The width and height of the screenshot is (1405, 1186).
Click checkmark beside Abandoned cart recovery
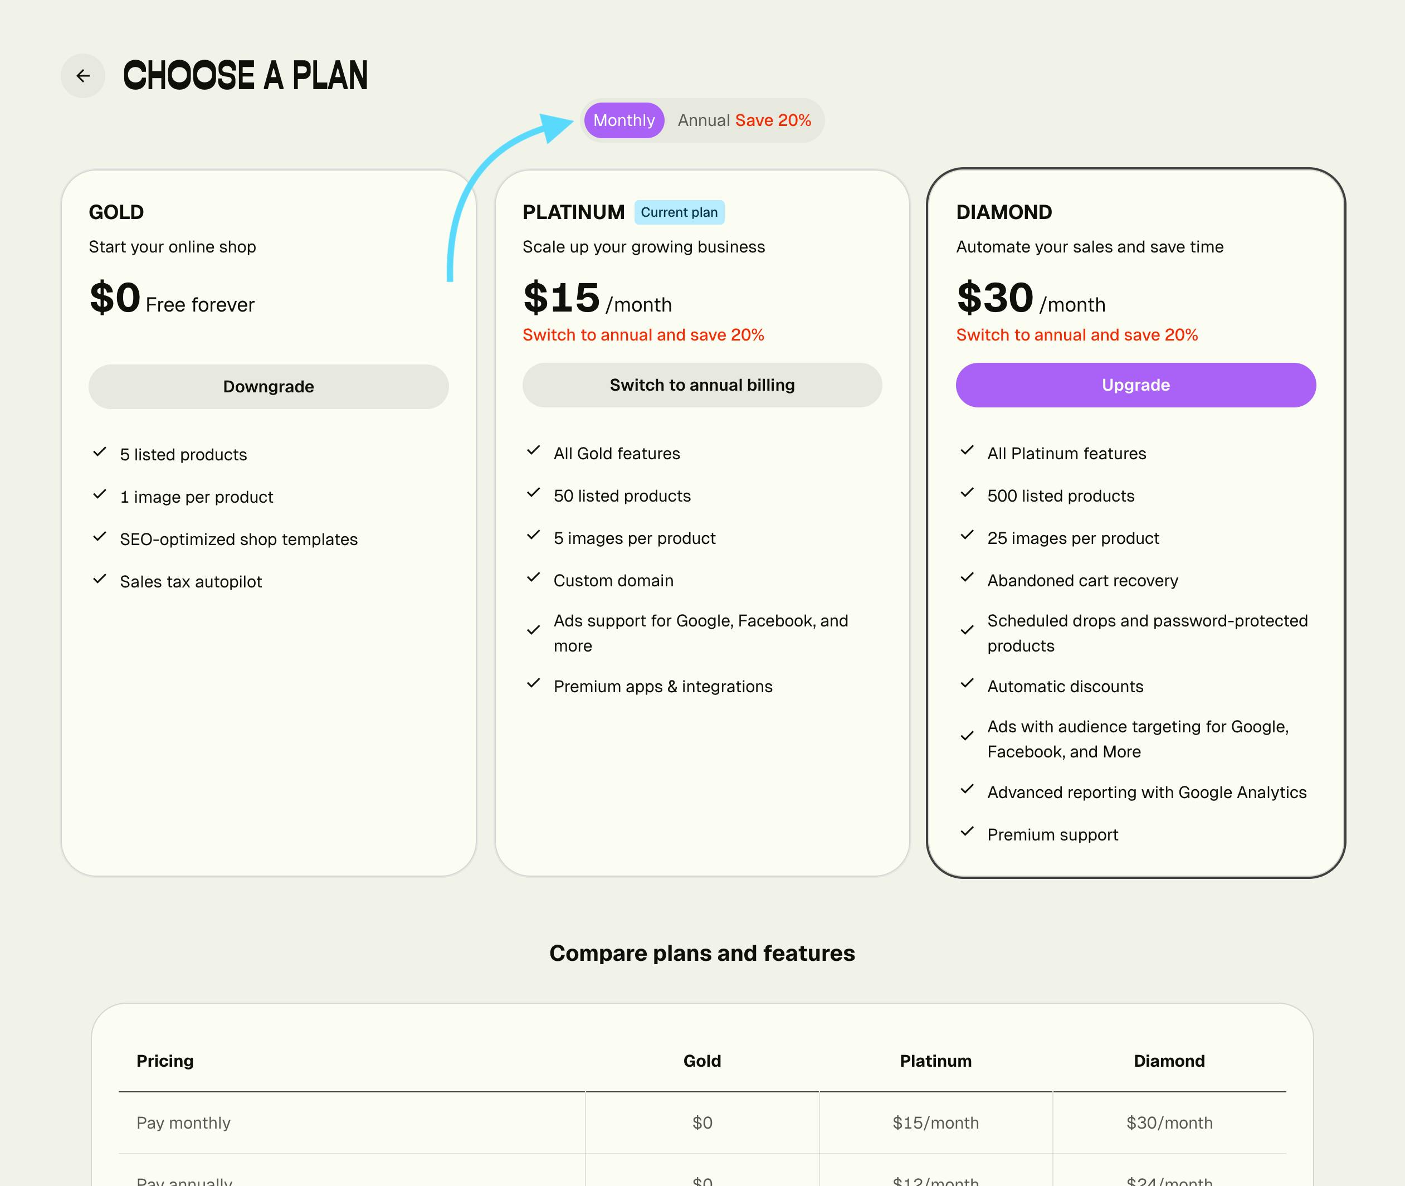point(967,578)
